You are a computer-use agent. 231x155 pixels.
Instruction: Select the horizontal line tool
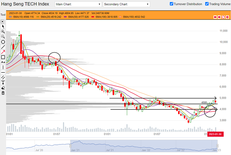tap(3, 73)
